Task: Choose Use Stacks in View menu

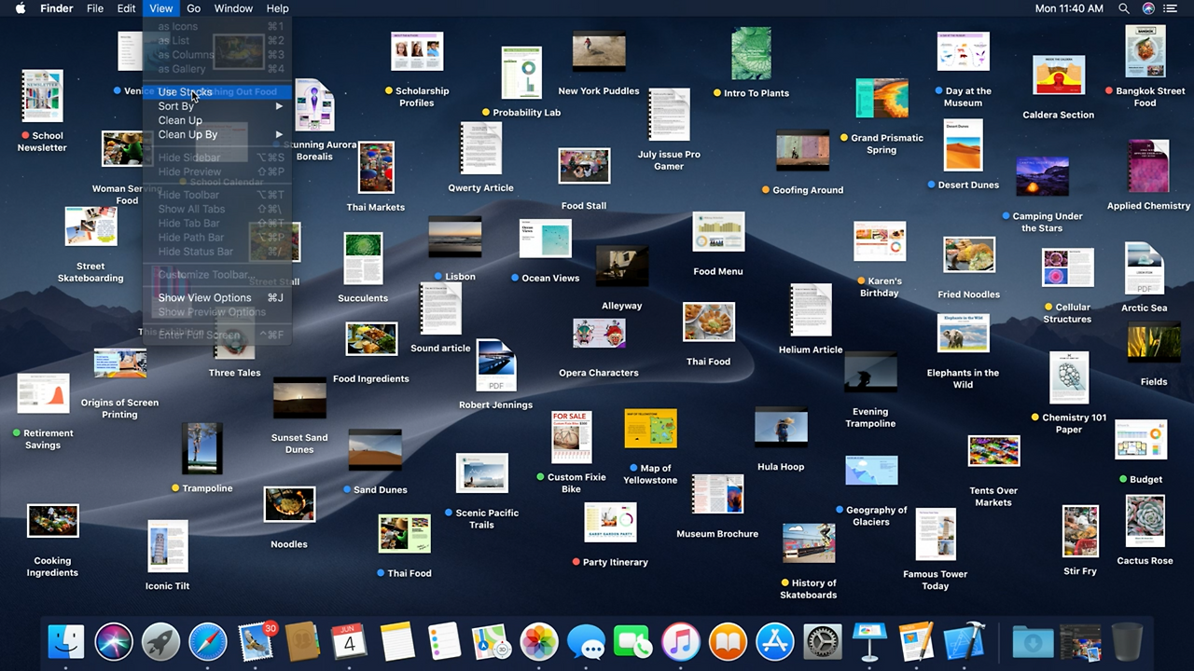Action: click(217, 92)
